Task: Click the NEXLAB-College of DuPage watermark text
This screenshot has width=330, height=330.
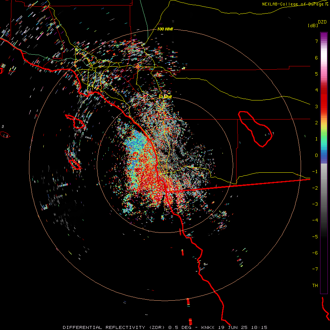Action: tap(295, 4)
